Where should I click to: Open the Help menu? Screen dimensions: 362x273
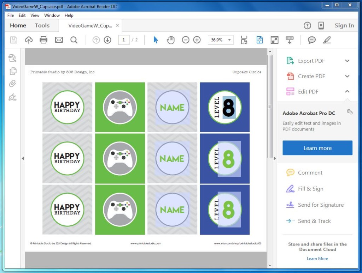tap(69, 15)
